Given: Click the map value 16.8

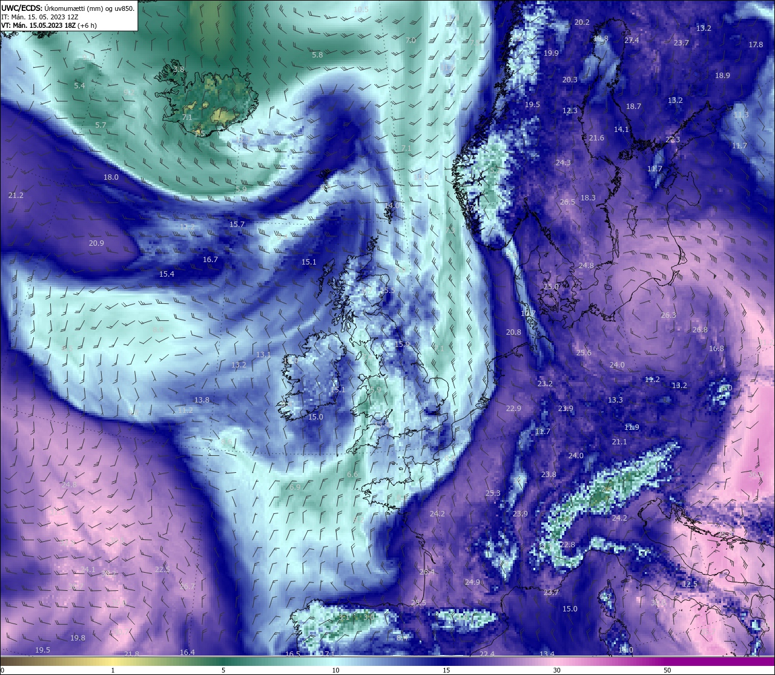Looking at the screenshot, I should click(716, 348).
